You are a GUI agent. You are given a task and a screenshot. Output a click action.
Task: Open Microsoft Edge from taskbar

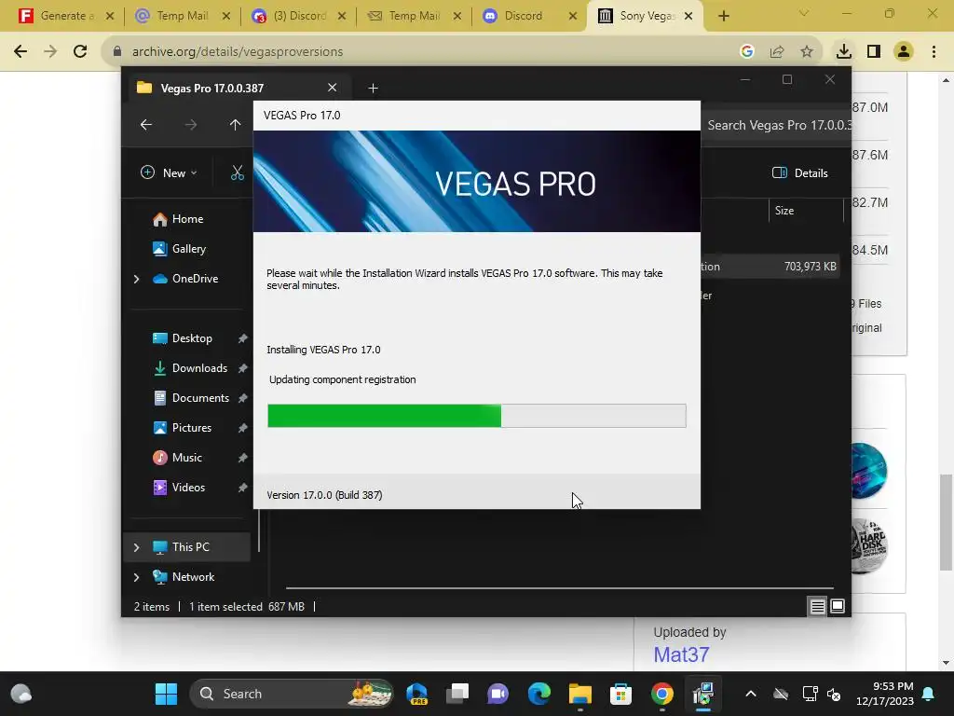tap(539, 694)
